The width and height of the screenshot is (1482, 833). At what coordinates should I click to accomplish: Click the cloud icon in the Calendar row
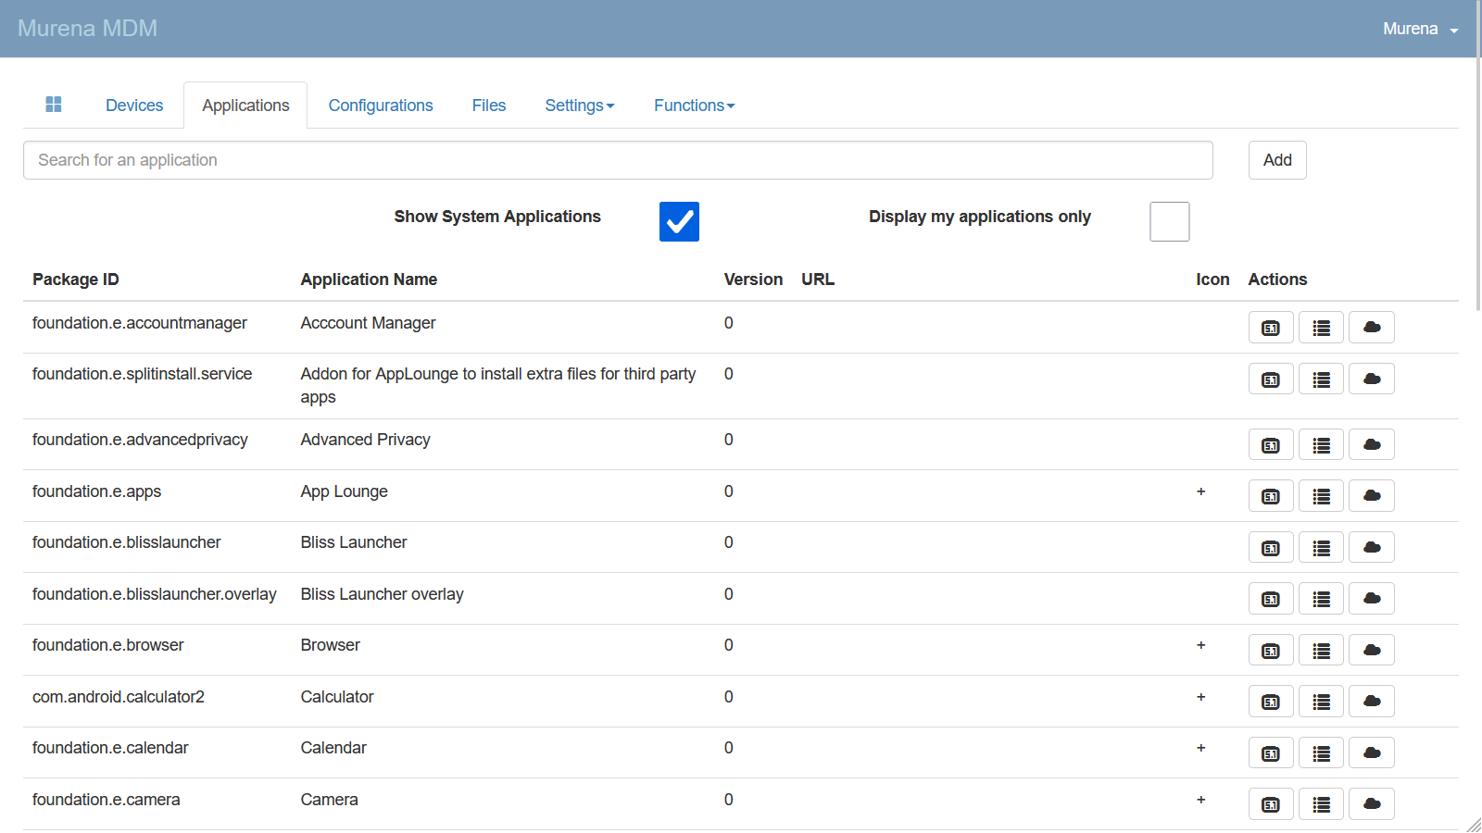(1372, 752)
